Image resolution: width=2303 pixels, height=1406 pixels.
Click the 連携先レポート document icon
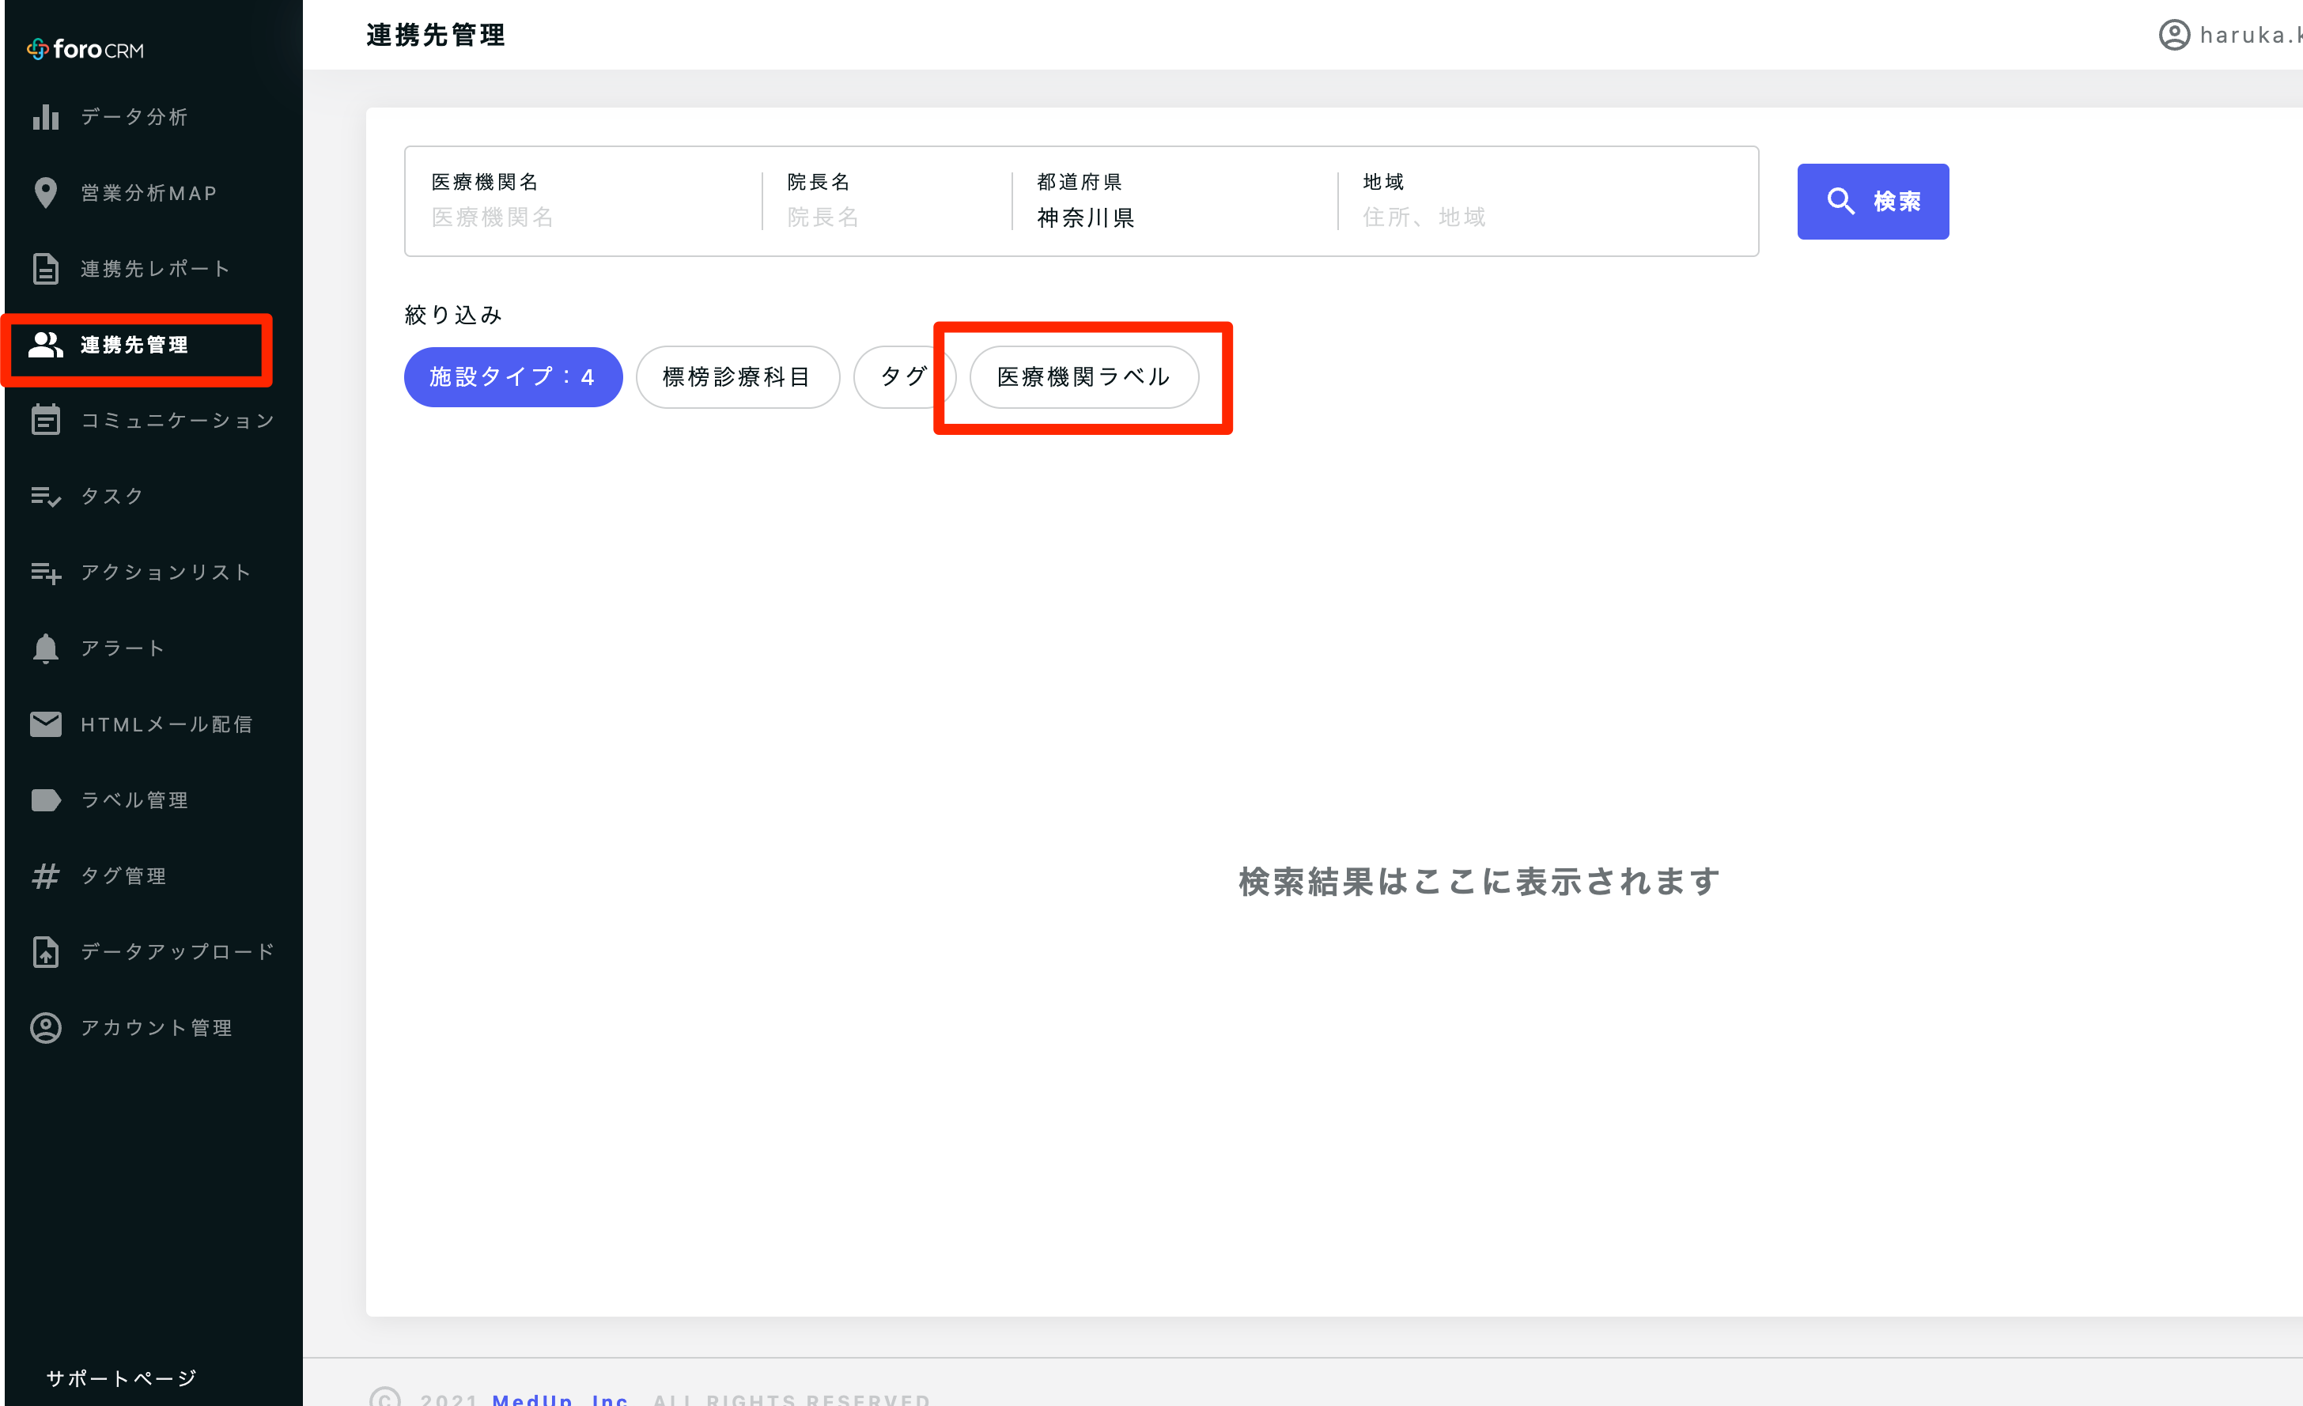tap(46, 268)
